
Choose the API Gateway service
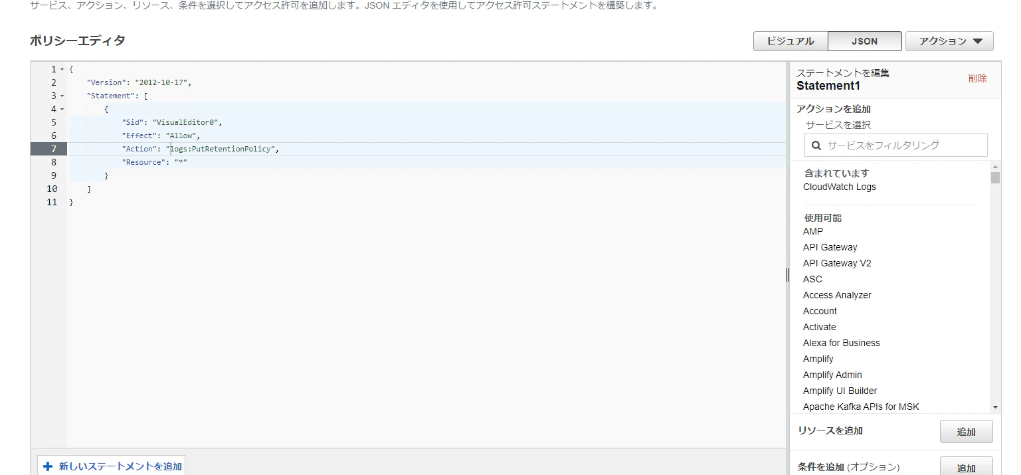(830, 247)
